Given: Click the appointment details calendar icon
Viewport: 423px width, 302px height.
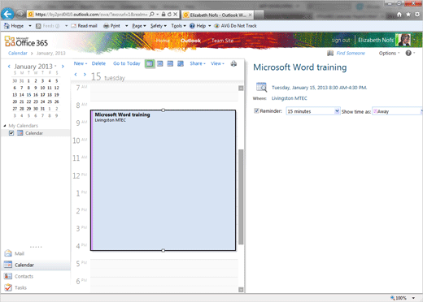Looking at the screenshot, I should click(x=261, y=87).
